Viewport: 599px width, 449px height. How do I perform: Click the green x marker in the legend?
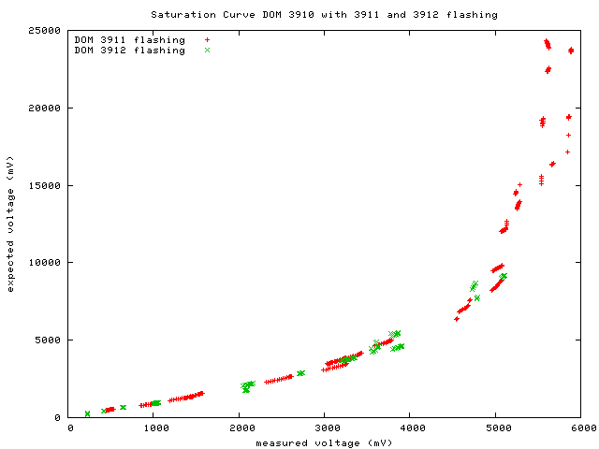point(207,51)
